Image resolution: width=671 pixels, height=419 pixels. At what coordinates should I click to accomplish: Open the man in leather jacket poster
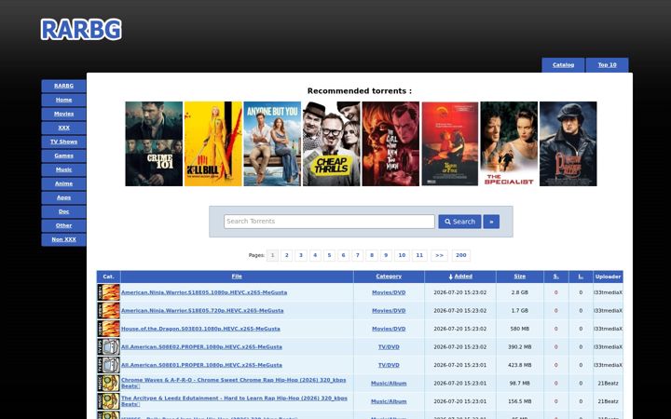(568, 143)
